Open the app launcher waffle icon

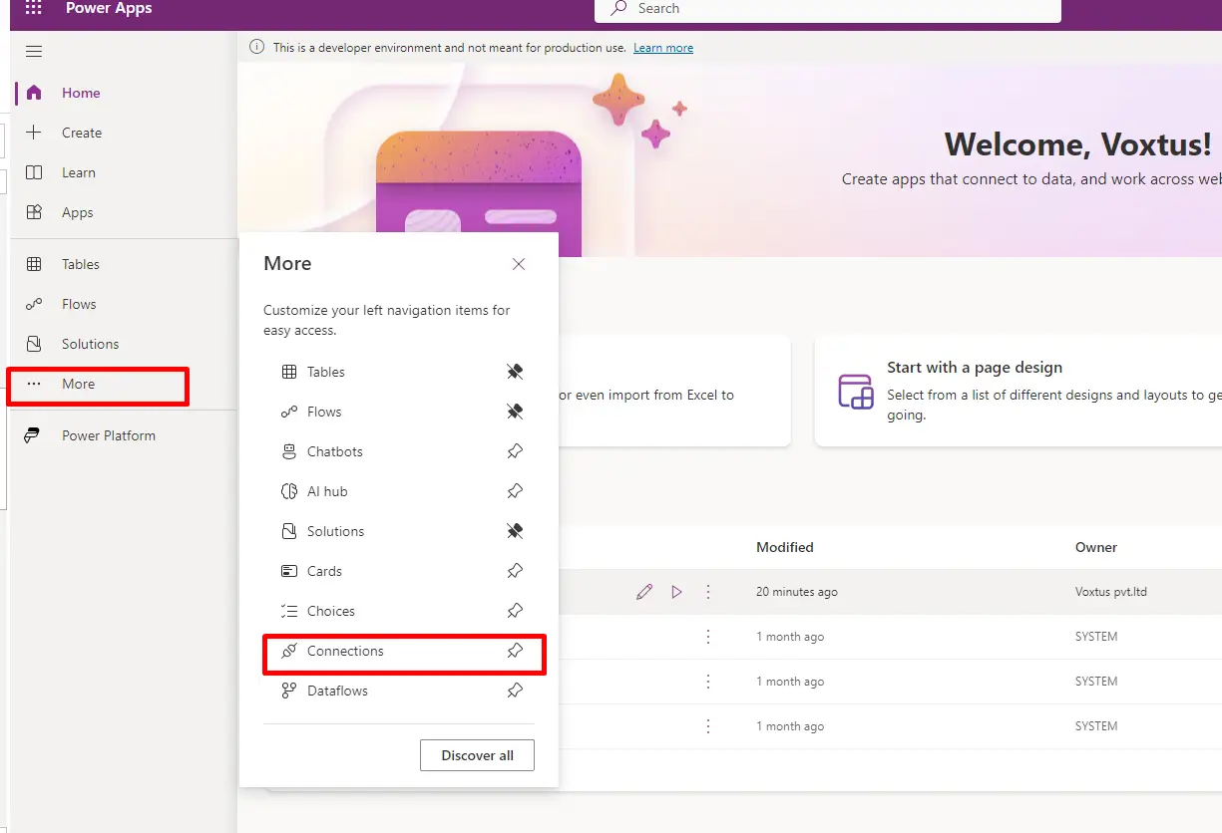click(34, 8)
